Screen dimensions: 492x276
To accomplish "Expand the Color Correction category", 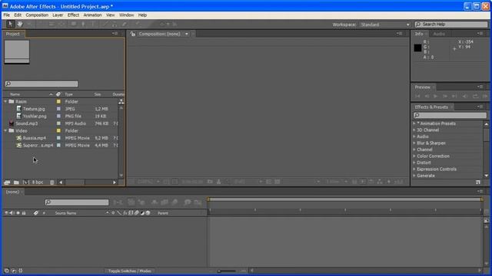I will tap(414, 156).
